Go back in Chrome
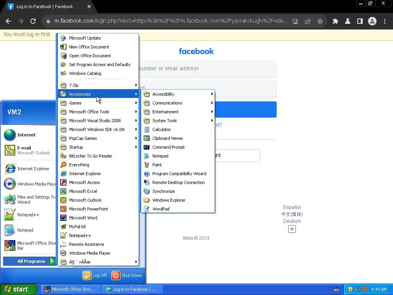393x295 pixels. tap(8, 21)
